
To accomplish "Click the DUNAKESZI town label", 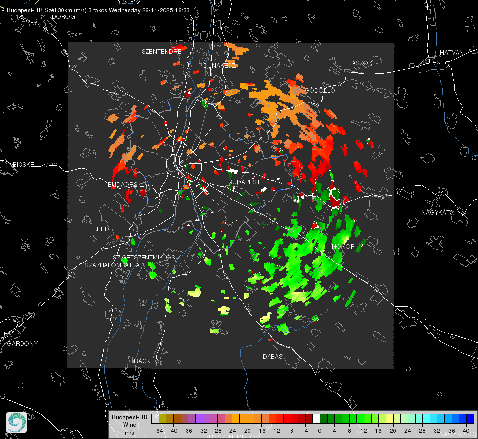I will pyautogui.click(x=220, y=65).
